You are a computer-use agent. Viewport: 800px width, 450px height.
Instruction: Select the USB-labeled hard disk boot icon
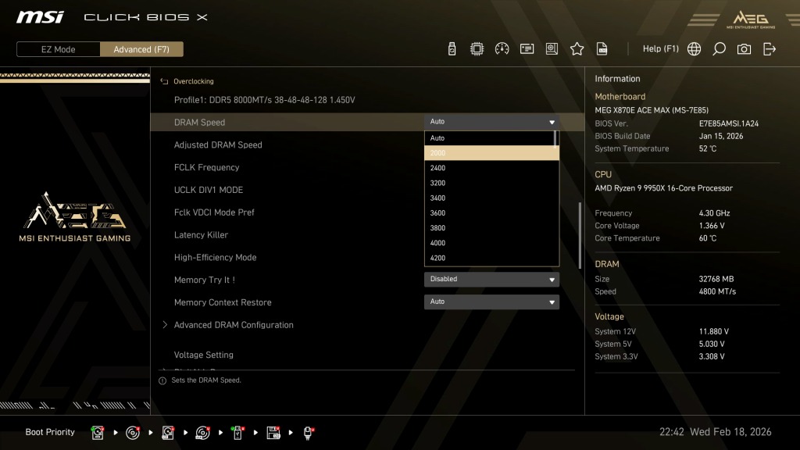[x=168, y=433]
